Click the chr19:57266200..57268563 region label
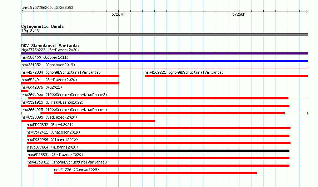Viewport: 318px width, 187px height. [47, 7]
